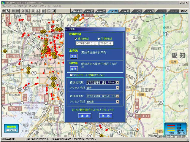
Task: Toggle マルチモード探索オプション checkbox
Action: click(71, 75)
